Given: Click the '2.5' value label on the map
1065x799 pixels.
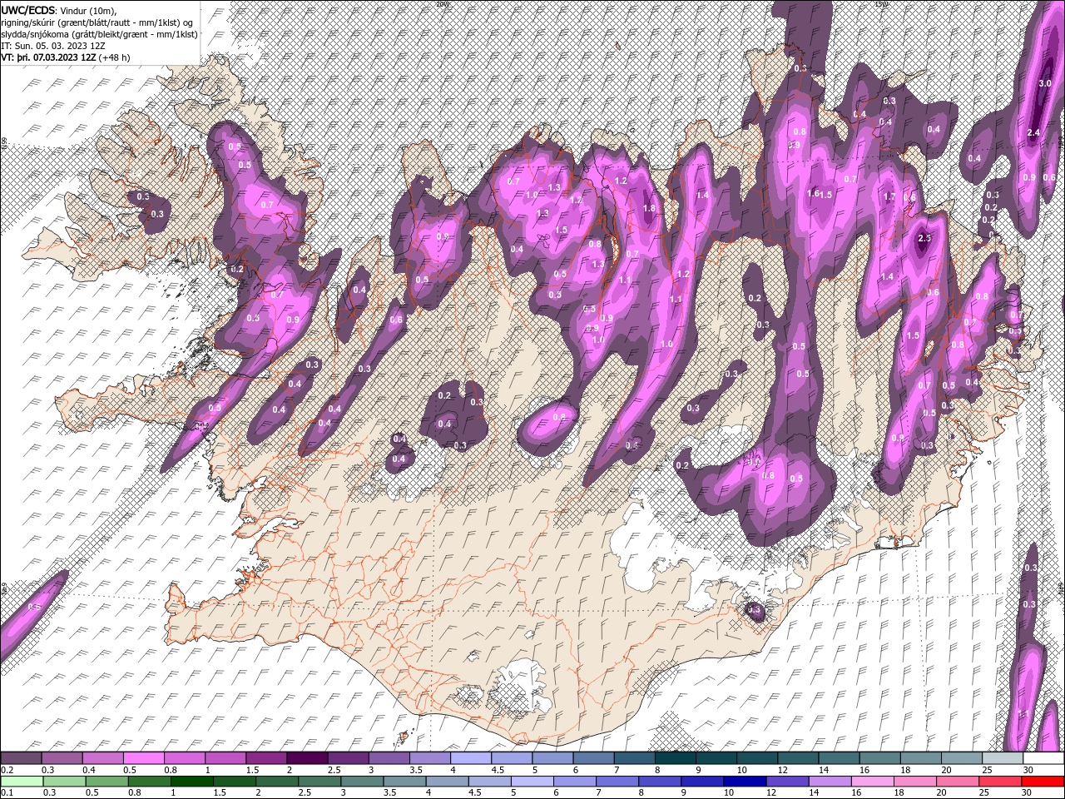Looking at the screenshot, I should tap(924, 239).
